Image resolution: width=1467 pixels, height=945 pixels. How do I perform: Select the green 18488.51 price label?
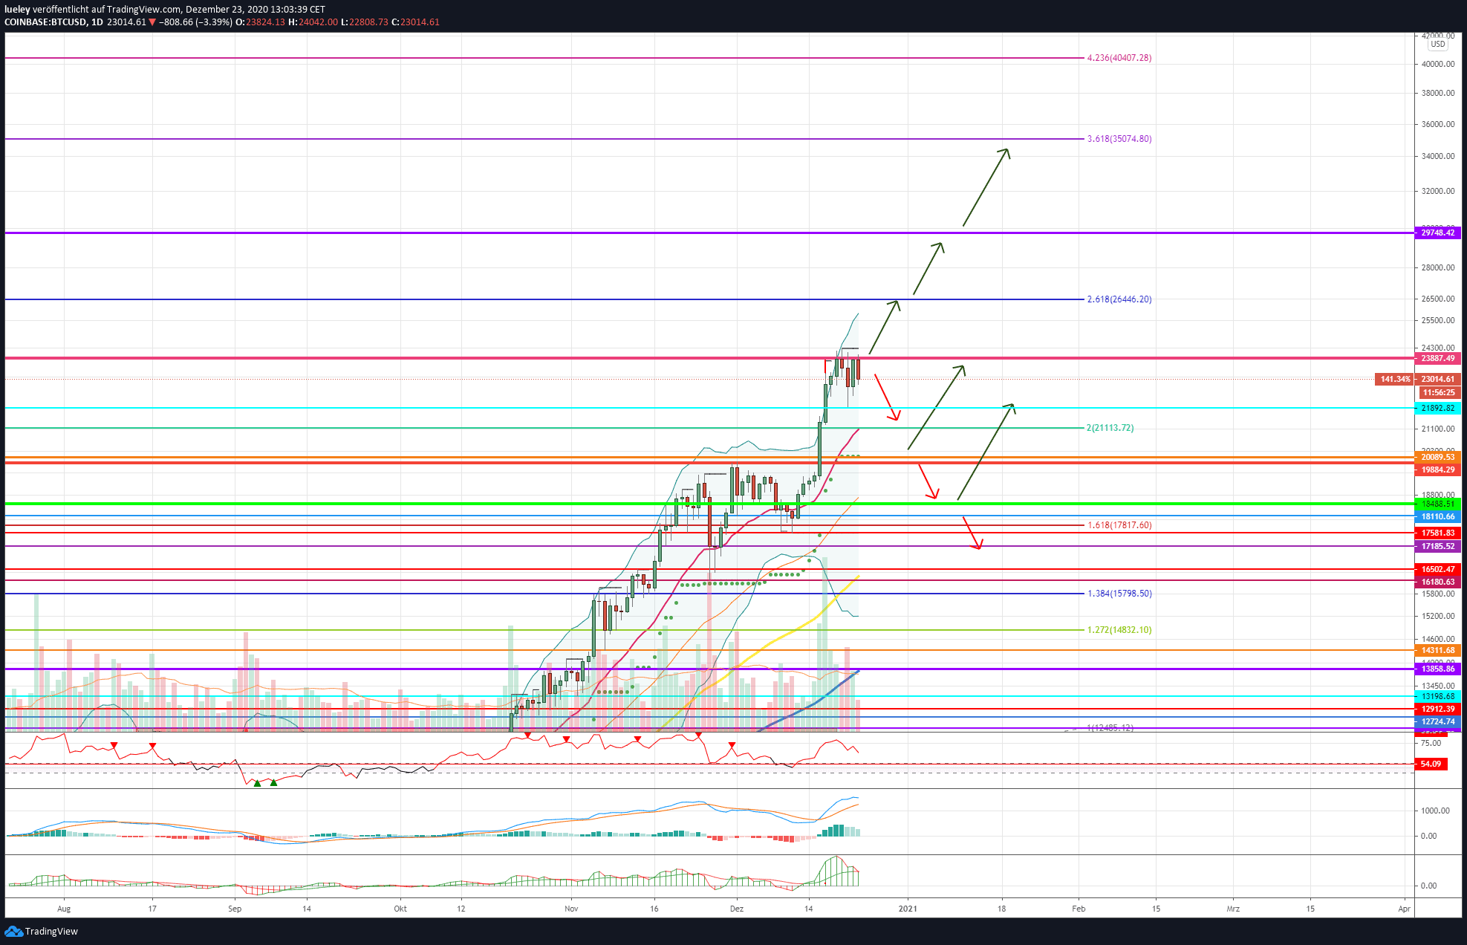(x=1438, y=504)
